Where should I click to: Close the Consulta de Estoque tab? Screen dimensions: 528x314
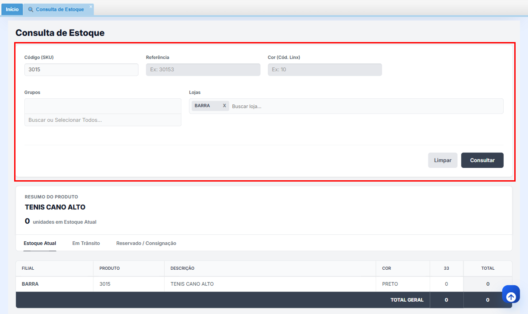click(91, 7)
